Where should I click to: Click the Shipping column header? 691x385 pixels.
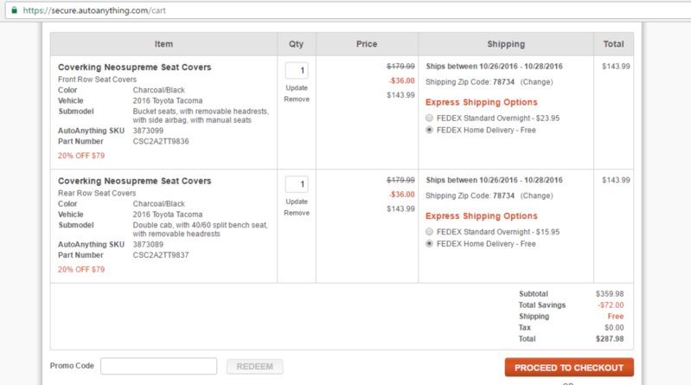pos(506,44)
